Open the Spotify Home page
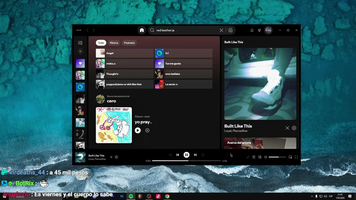This screenshot has width=356, height=200. coord(142,30)
